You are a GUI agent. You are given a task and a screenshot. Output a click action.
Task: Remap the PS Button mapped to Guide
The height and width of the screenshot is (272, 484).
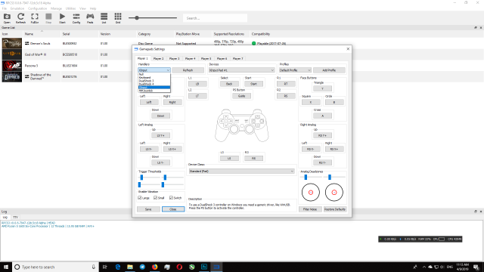241,96
